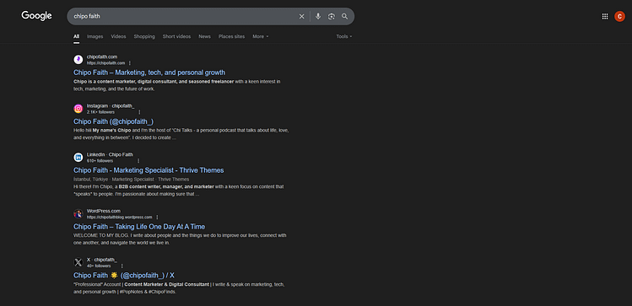Start voice search with the microphone icon
The image size is (632, 306).
click(318, 17)
